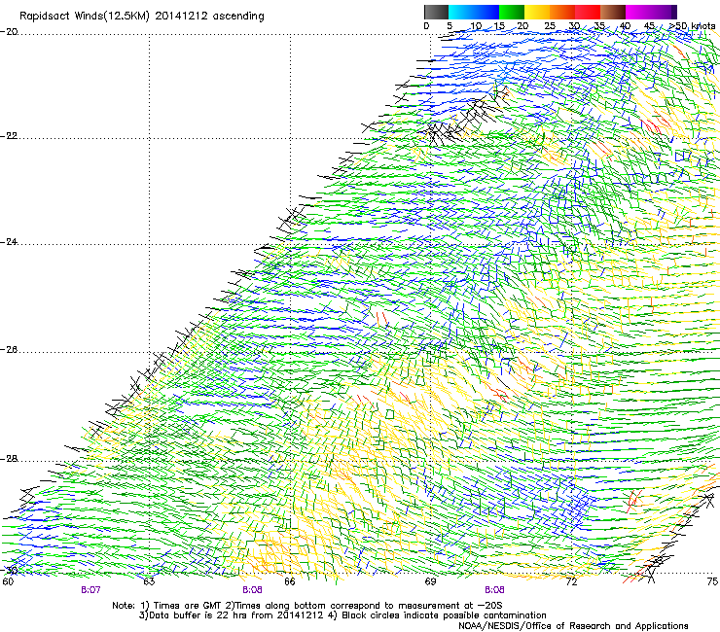Click the '69' longitude axis label

click(x=430, y=581)
